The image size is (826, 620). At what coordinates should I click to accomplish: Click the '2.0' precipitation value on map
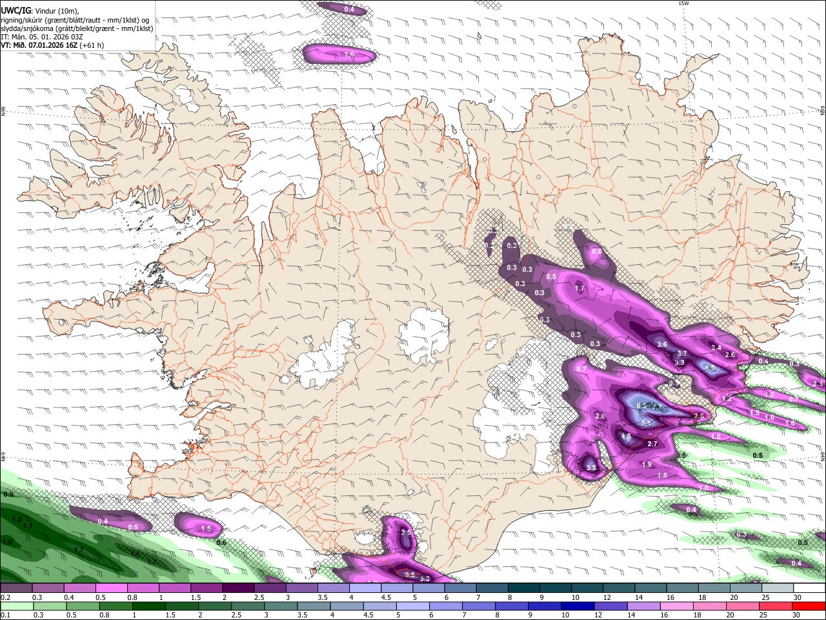click(x=600, y=416)
